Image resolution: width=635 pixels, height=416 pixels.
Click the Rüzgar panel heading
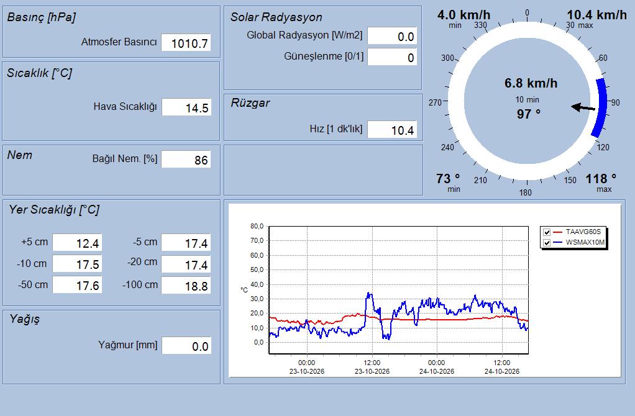250,103
